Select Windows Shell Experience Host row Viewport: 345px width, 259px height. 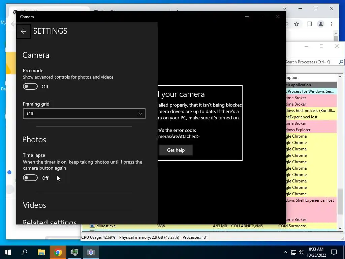311,200
